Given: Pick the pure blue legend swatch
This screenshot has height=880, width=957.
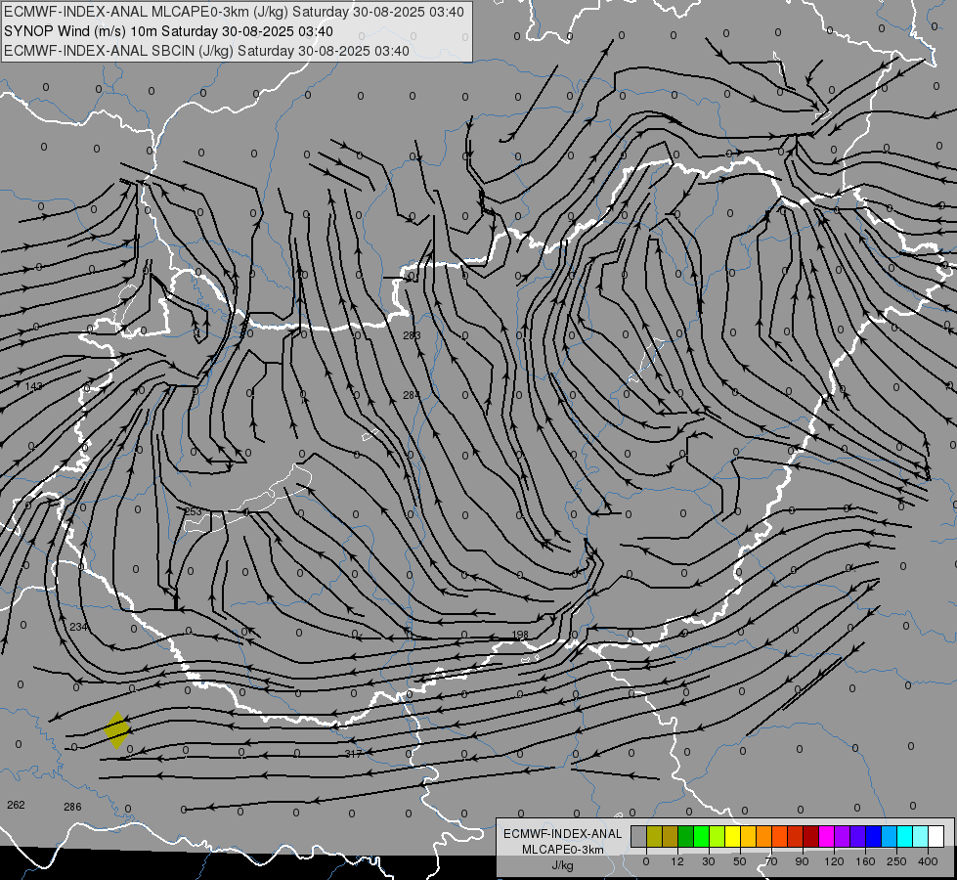Looking at the screenshot, I should pos(873,837).
